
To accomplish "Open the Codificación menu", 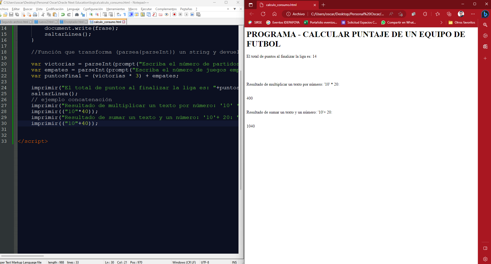I will point(55,9).
